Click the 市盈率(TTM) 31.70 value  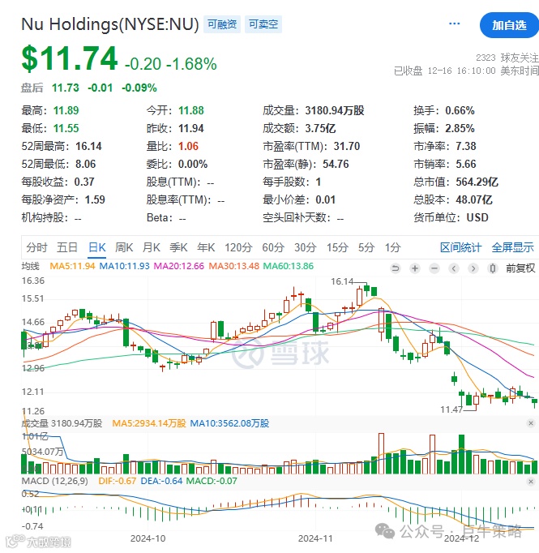(x=347, y=147)
